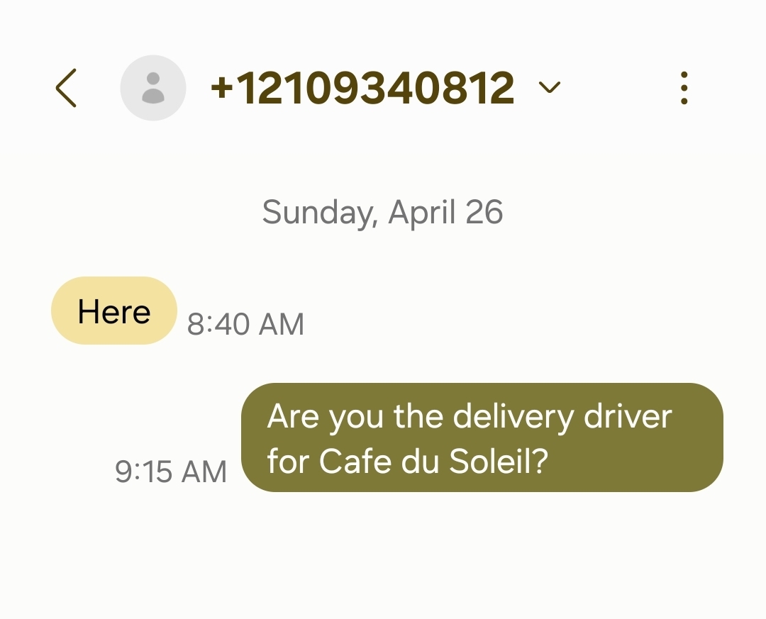Click "Cafe du Soleil?" text in the message

434,462
